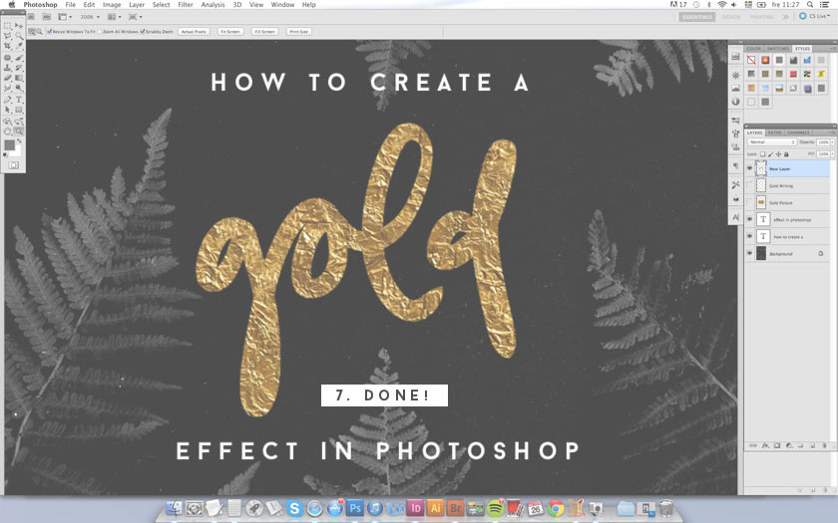This screenshot has width=838, height=523.
Task: Open the Filter menu
Action: coord(186,5)
